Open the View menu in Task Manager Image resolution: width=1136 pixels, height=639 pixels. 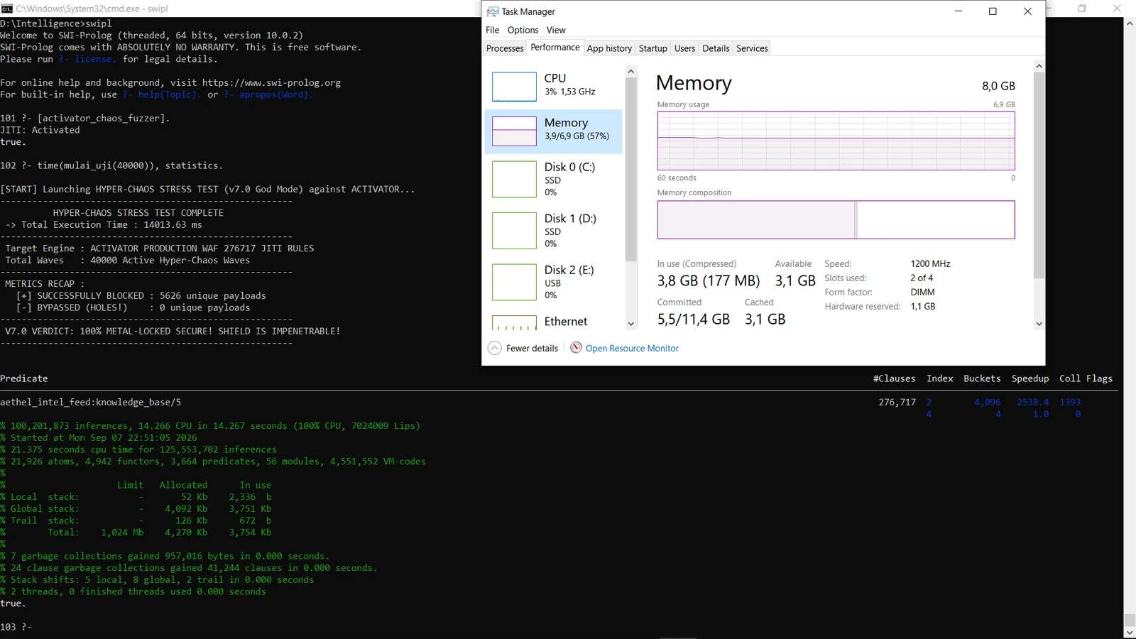[556, 30]
